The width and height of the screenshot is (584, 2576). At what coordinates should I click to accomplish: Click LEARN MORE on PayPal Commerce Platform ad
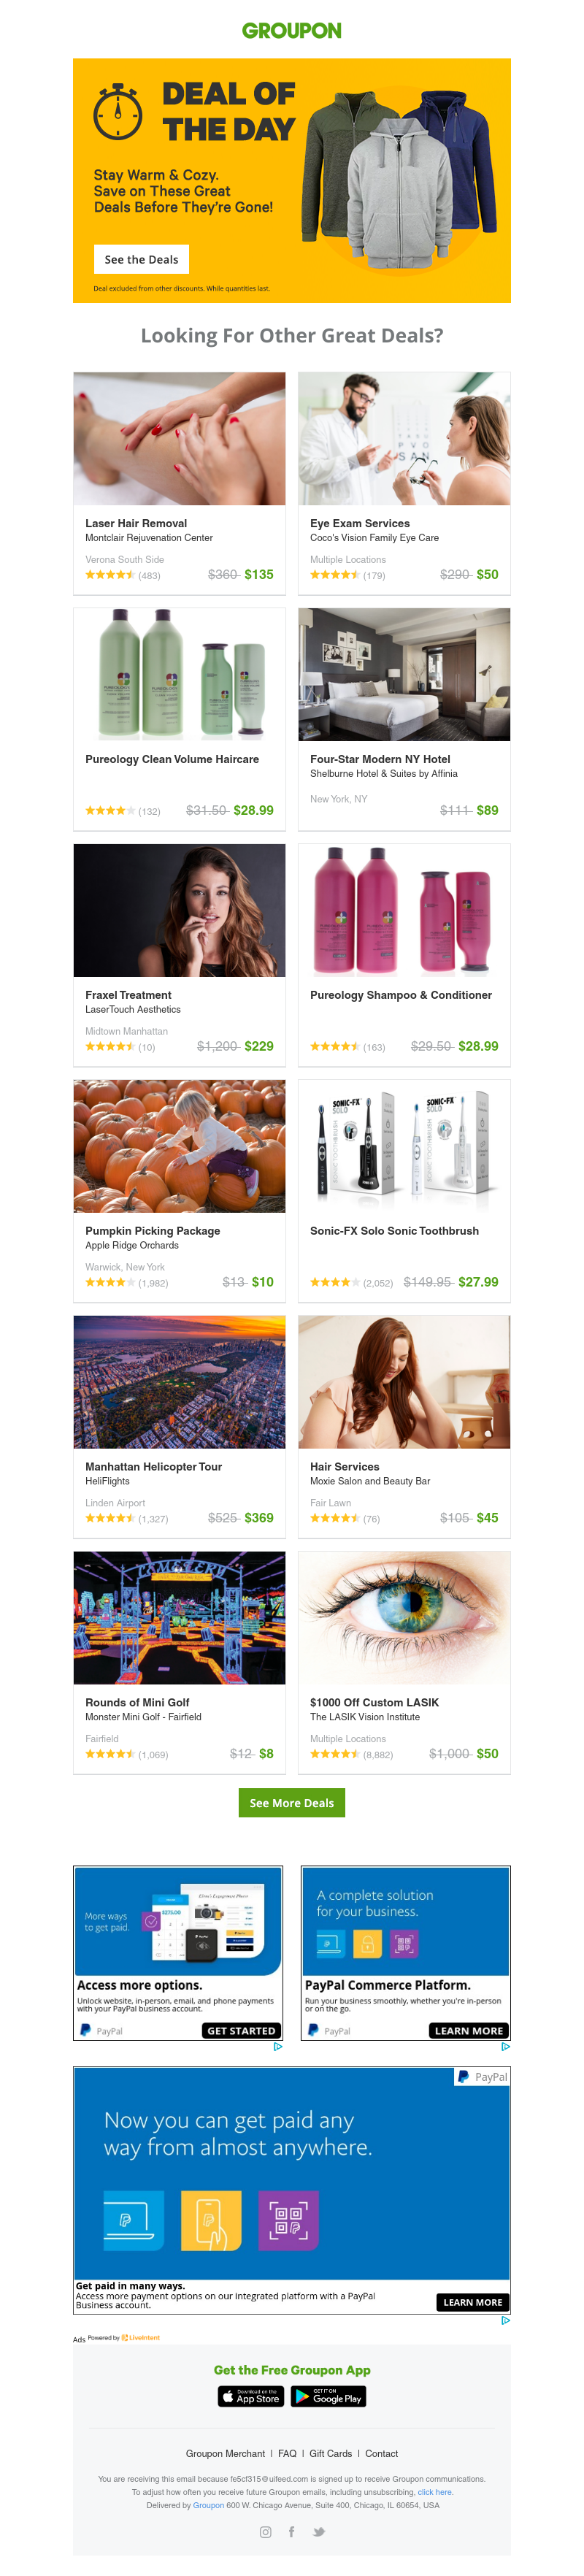click(469, 2030)
